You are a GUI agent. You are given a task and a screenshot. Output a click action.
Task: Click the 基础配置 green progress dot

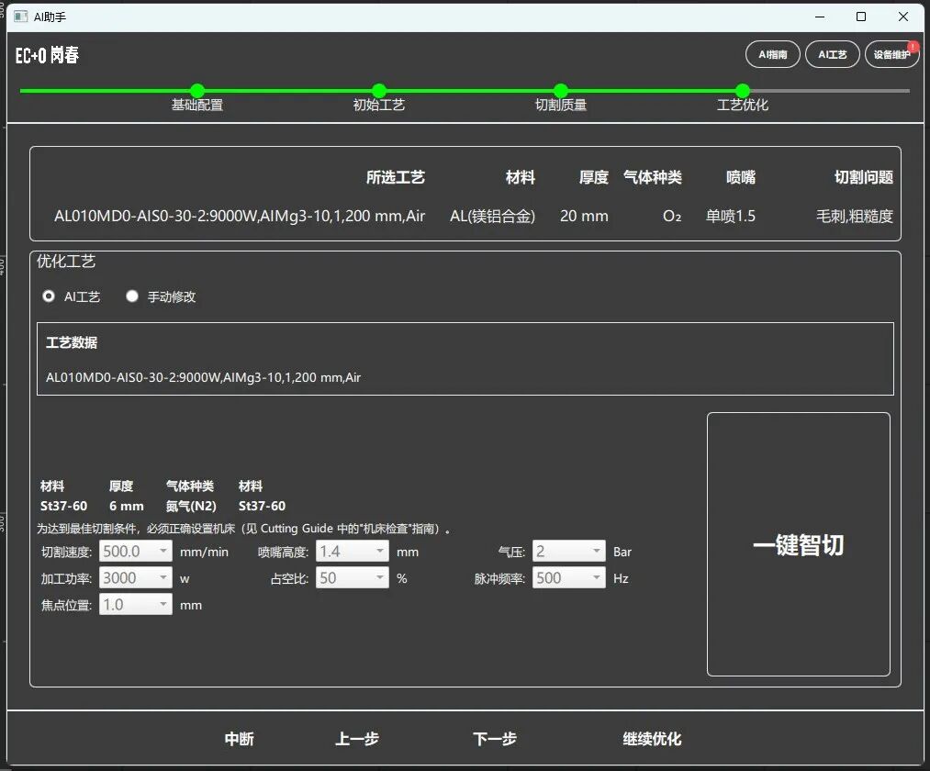[196, 91]
